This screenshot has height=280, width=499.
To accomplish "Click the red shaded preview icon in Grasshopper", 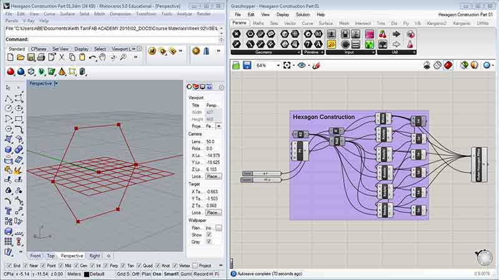I will [x=448, y=65].
